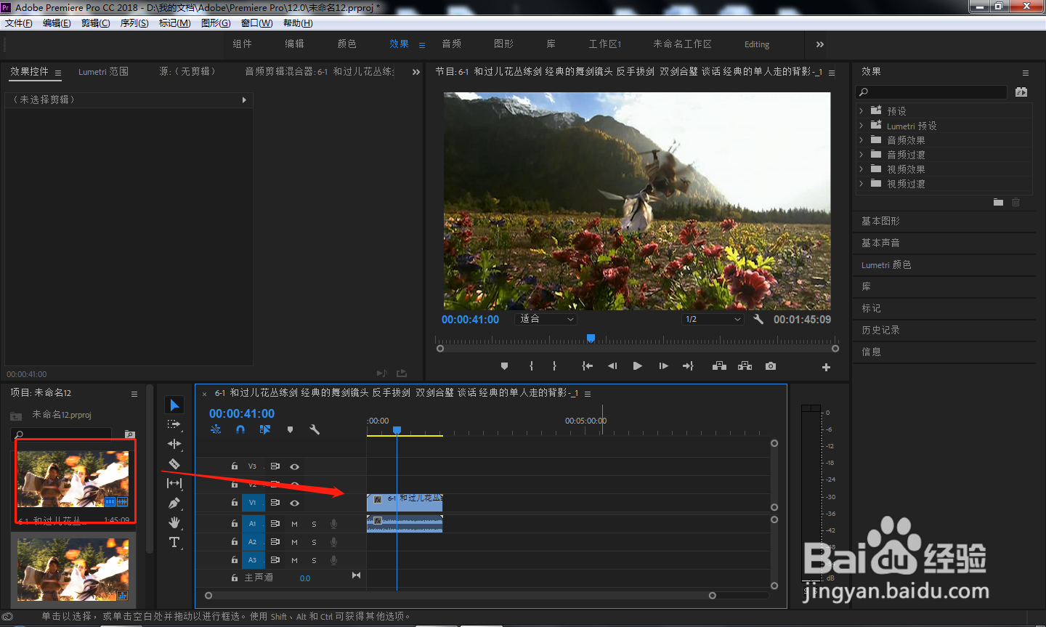Step back one frame
1046x627 pixels.
click(612, 366)
